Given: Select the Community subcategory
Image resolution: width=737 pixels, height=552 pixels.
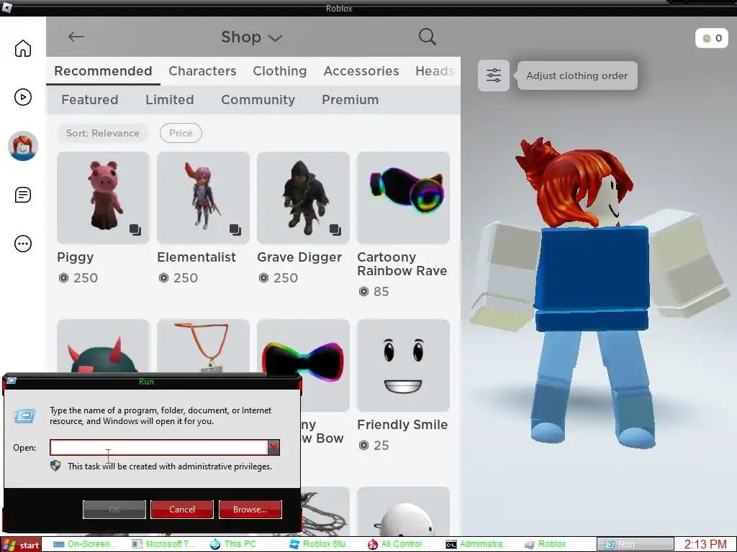Looking at the screenshot, I should click(258, 99).
